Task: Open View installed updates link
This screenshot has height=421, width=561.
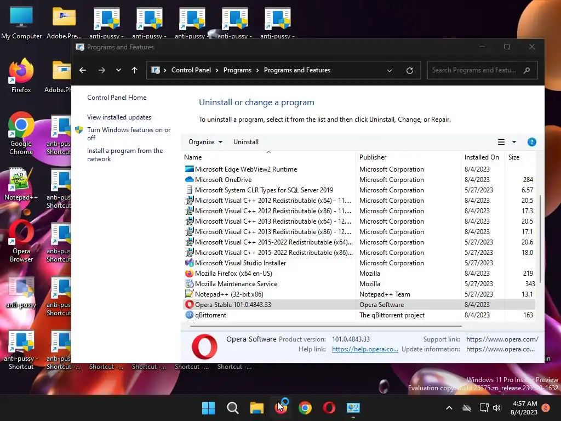Action: click(x=119, y=117)
